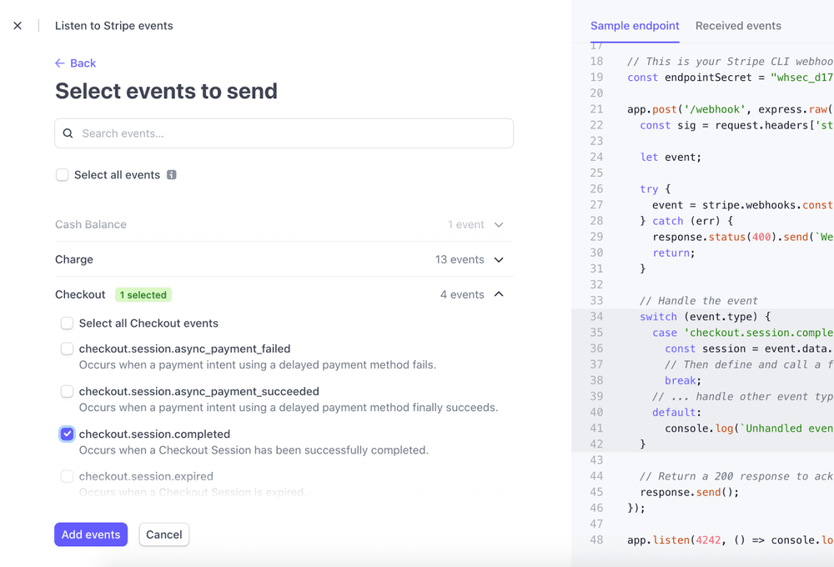Click checkout.session.async_payment_failed event name
This screenshot has height=567, width=834.
pyautogui.click(x=184, y=349)
